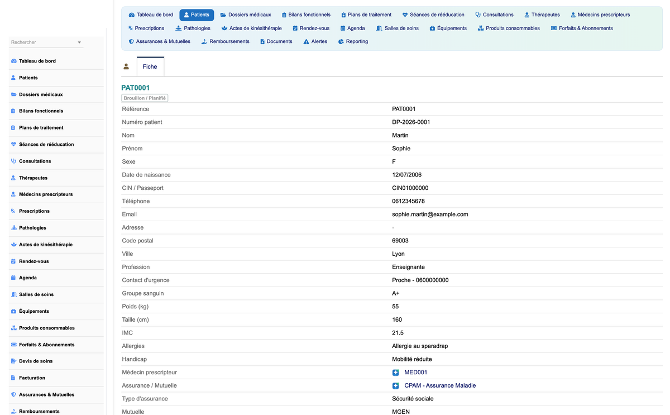Viewport: 670px width, 415px height.
Task: Click the phone number 0612345678
Action: (x=408, y=201)
